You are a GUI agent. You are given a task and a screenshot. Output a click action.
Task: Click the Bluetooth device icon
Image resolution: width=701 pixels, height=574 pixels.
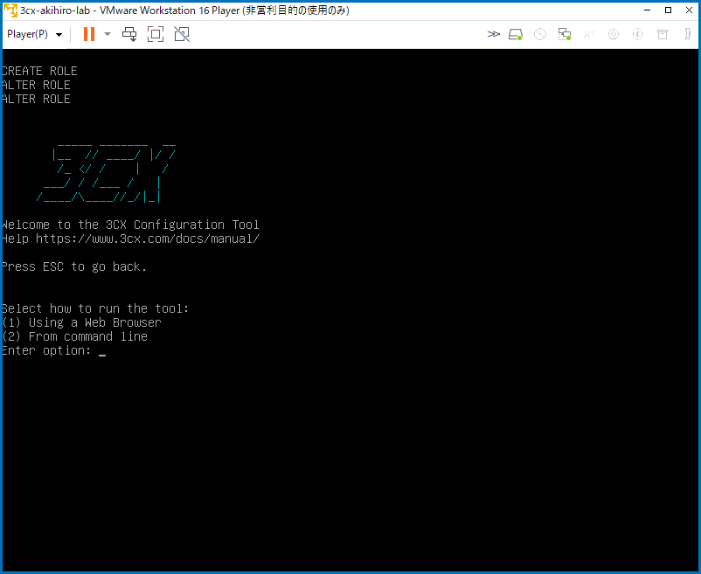tap(637, 34)
